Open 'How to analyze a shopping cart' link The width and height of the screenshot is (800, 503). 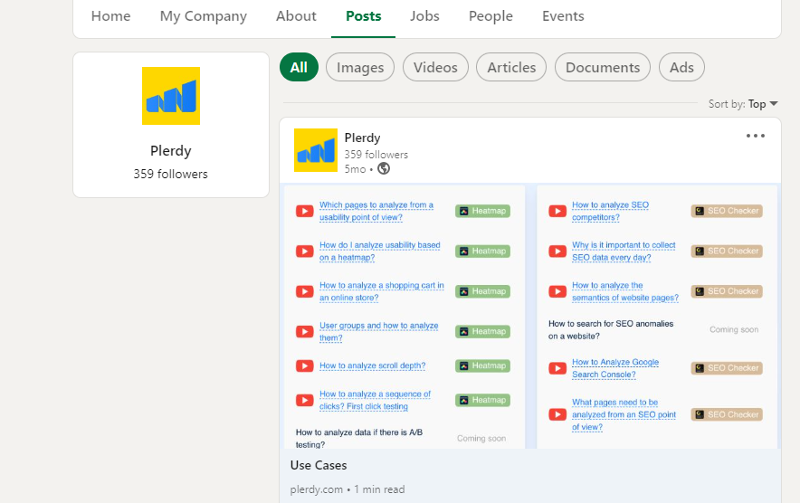click(x=382, y=291)
